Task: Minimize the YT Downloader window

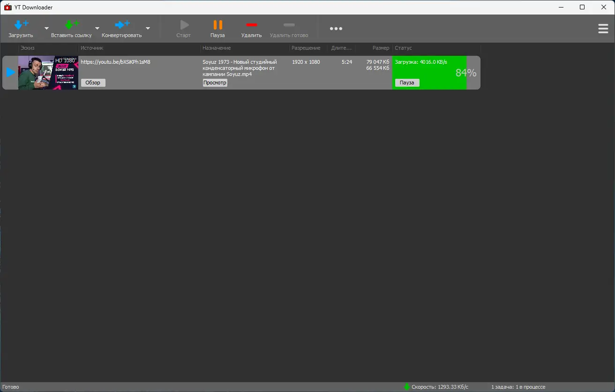Action: 561,7
